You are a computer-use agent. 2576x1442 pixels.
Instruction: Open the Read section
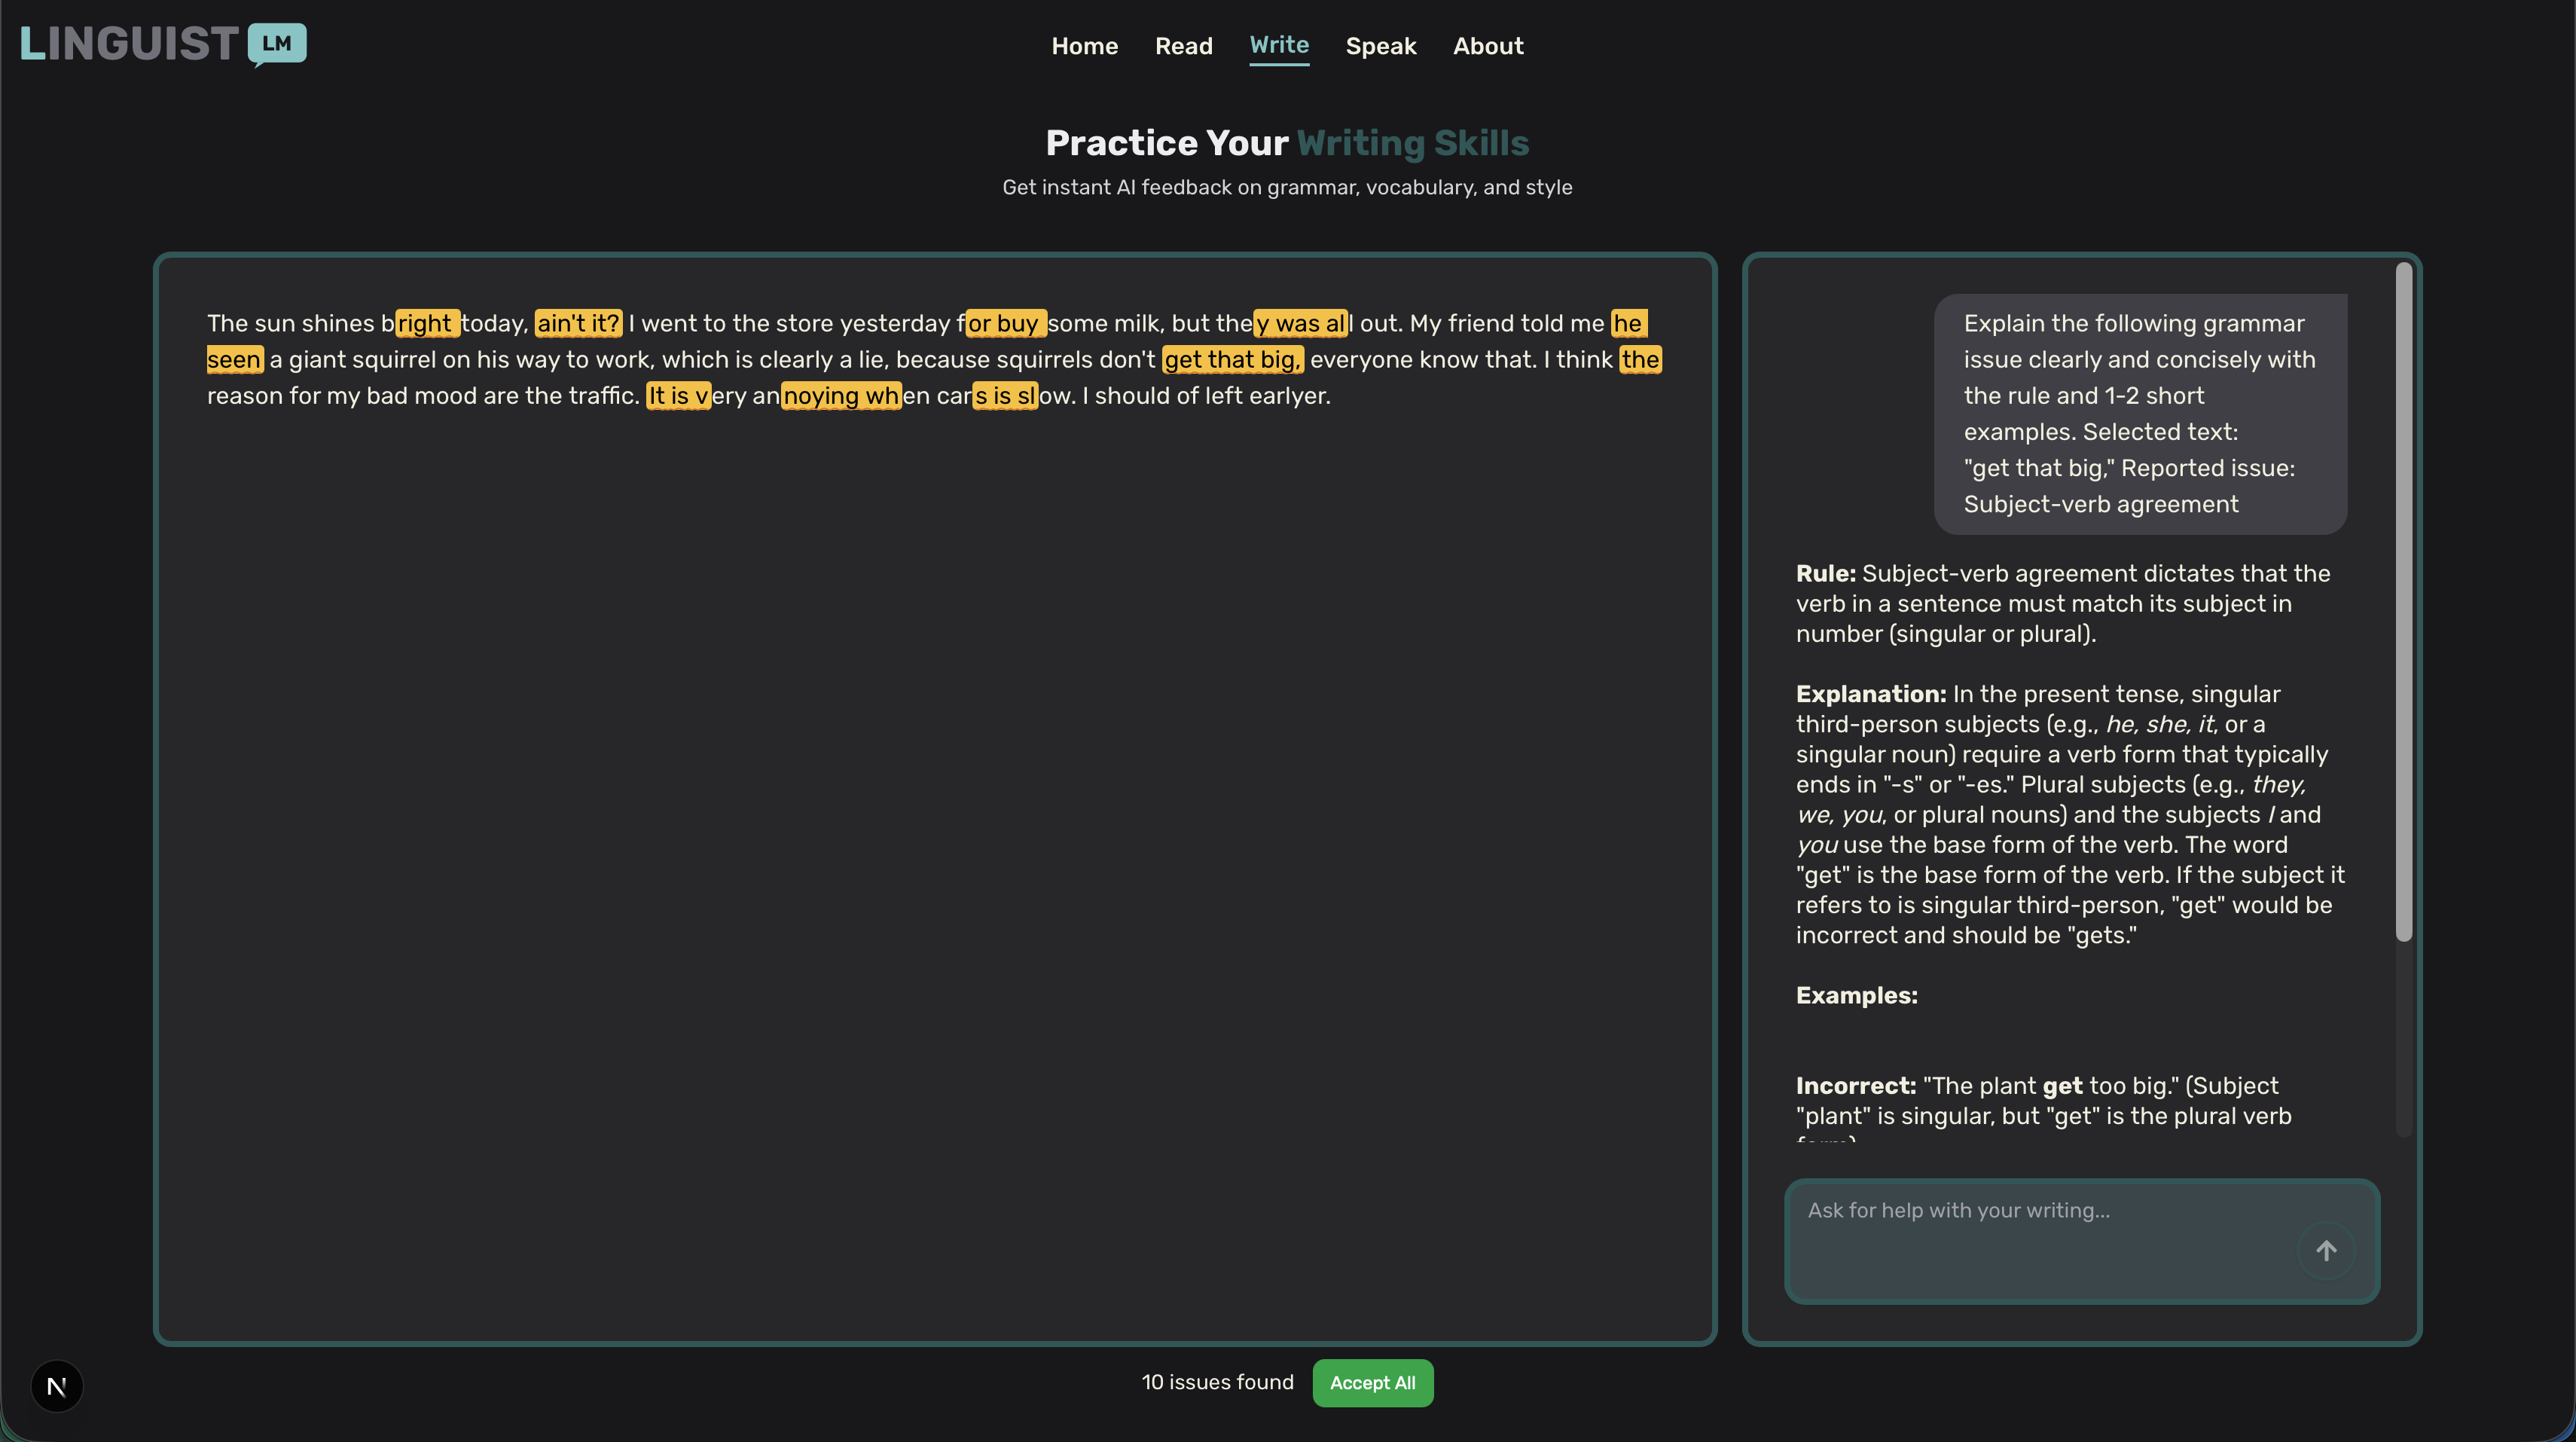[1183, 46]
